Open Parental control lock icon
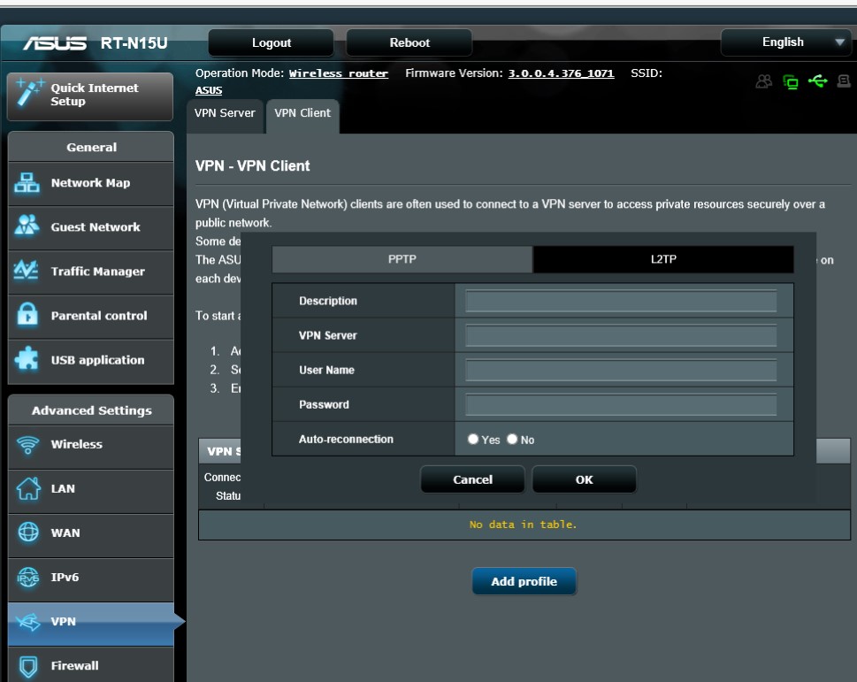The height and width of the screenshot is (682, 857). (27, 315)
